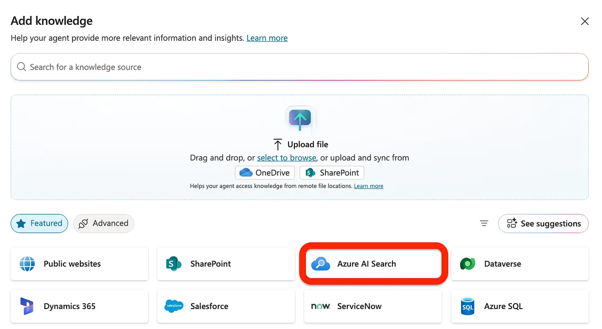602x329 pixels.
Task: Click the SharePoint upload sync button
Action: [332, 172]
